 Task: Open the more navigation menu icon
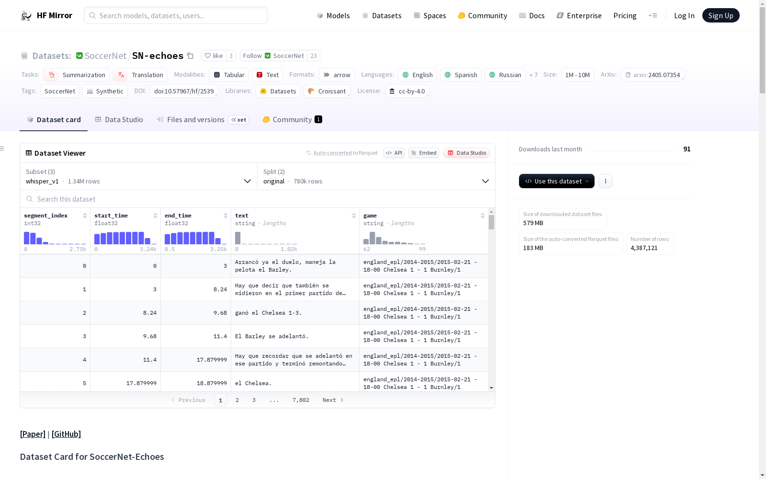653,15
